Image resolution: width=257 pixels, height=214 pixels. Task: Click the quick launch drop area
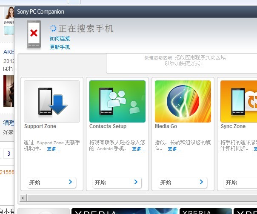(x=182, y=63)
